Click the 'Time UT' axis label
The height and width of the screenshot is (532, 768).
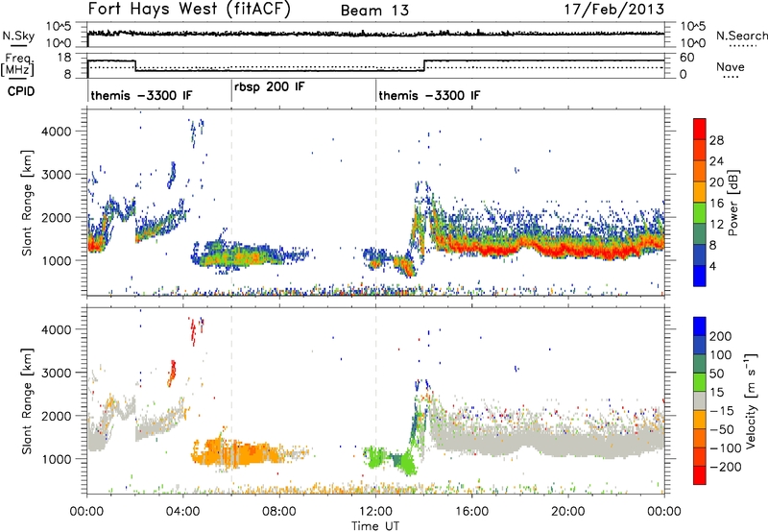coord(375,525)
